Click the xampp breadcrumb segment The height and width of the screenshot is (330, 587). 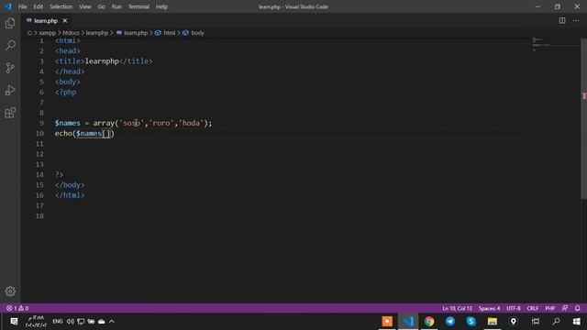pyautogui.click(x=47, y=33)
